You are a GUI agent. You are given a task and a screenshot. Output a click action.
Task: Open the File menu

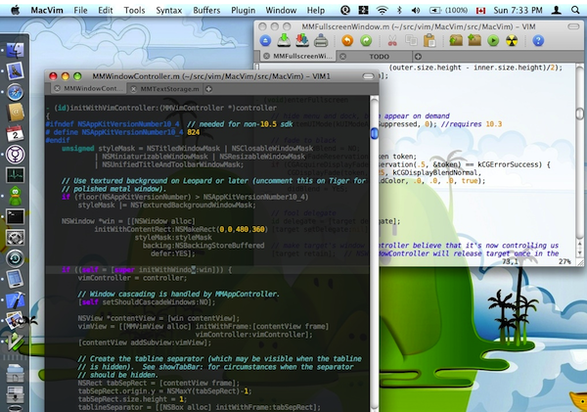(80, 10)
